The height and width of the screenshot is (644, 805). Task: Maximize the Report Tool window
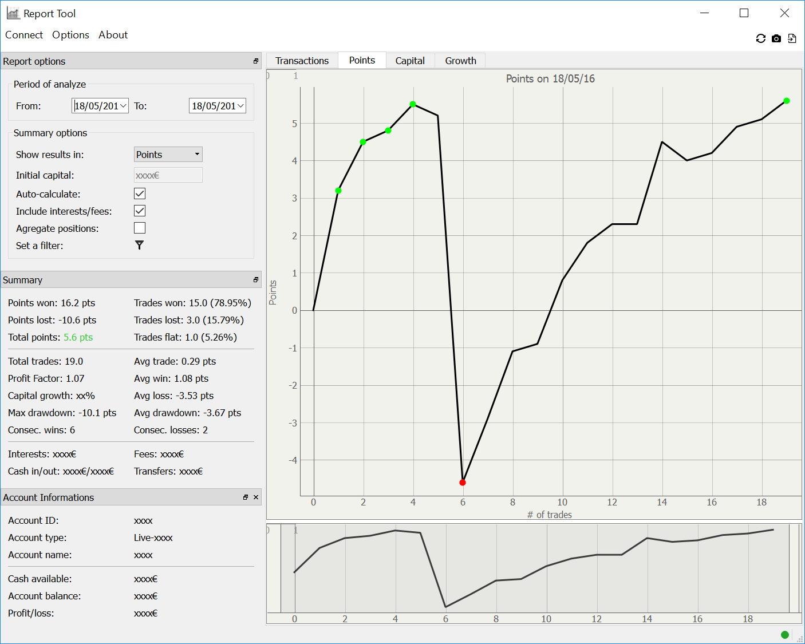tap(744, 13)
